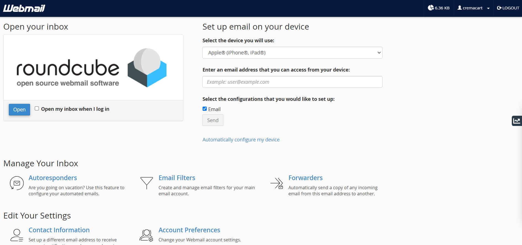Open the Contact Information link
The image size is (522, 245).
click(x=59, y=230)
